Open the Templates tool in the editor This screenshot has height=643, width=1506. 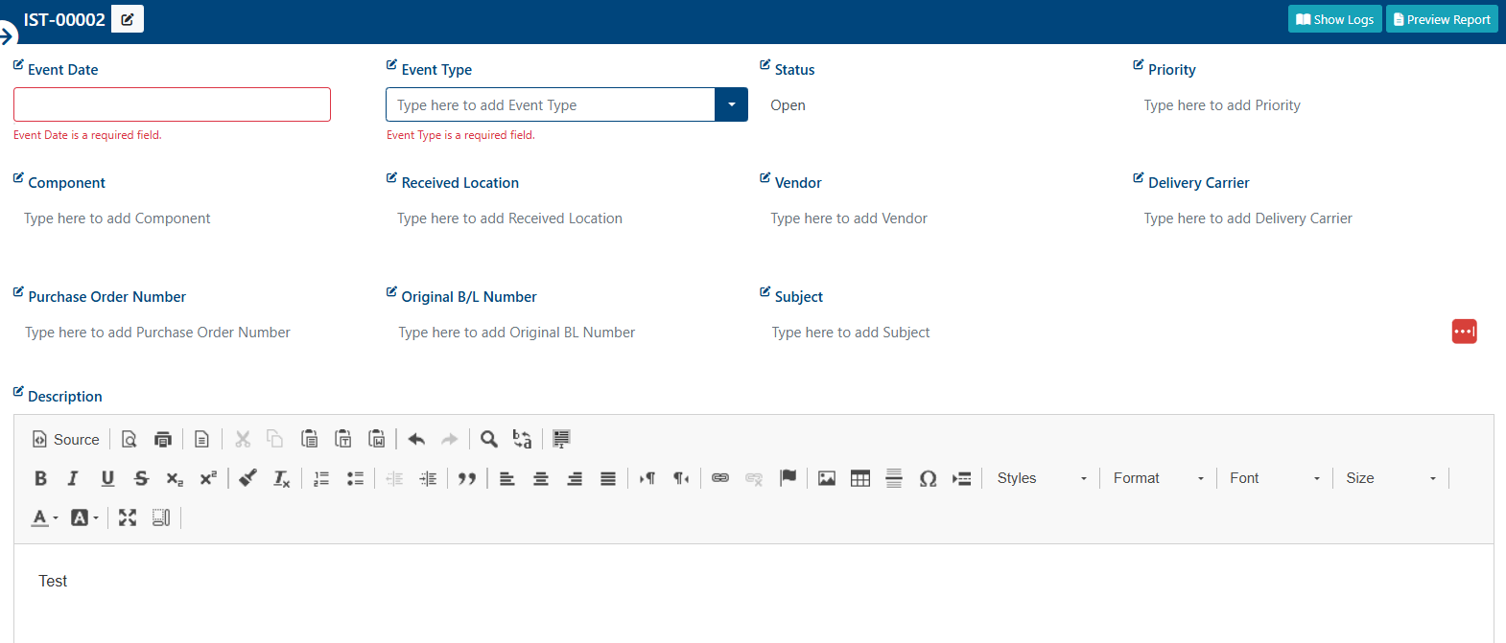(x=201, y=439)
